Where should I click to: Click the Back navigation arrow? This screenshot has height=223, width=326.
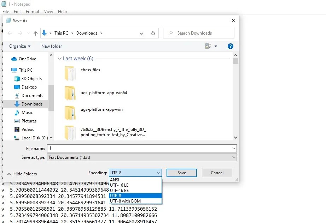(10, 33)
